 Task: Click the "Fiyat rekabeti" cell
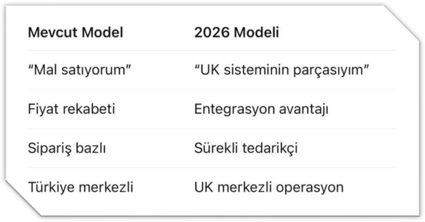(71, 109)
